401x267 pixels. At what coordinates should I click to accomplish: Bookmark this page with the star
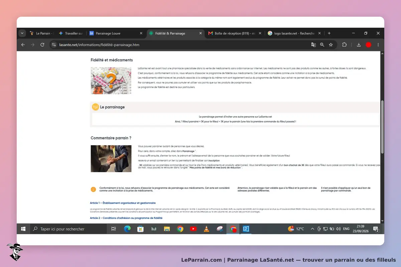point(331,45)
